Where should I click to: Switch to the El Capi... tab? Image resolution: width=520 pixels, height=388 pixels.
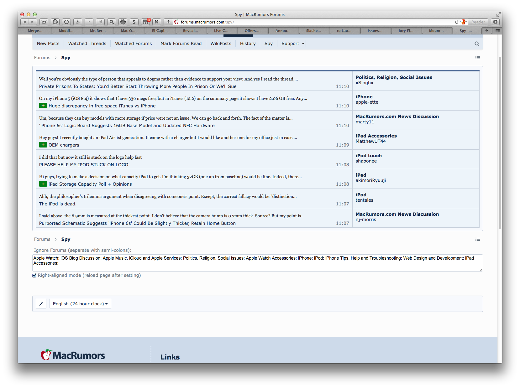pyautogui.click(x=160, y=31)
